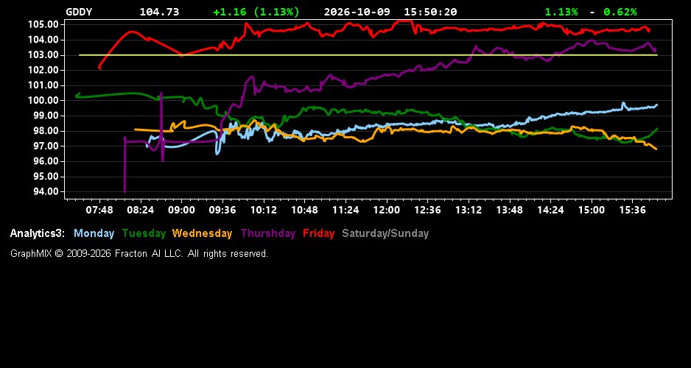Click the 12:00 time axis label
This screenshot has width=691, height=368.
point(387,210)
